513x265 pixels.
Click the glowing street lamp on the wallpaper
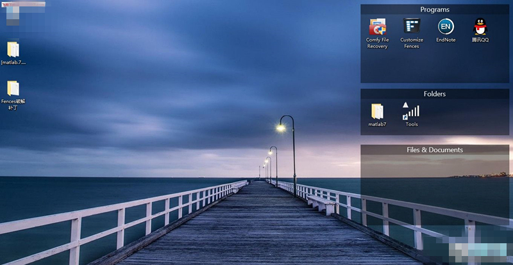pyautogui.click(x=281, y=127)
